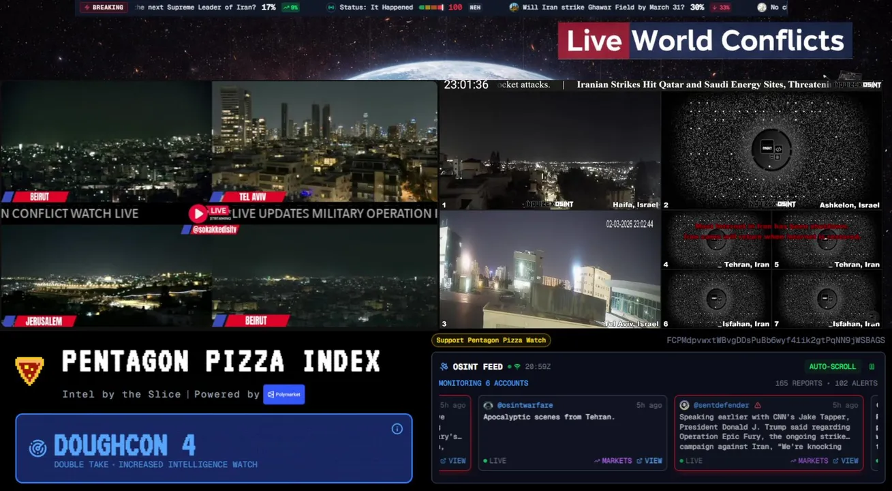The height and width of the screenshot is (491, 892).
Task: Click the DOUGHCON 4 radar target icon
Action: [37, 448]
